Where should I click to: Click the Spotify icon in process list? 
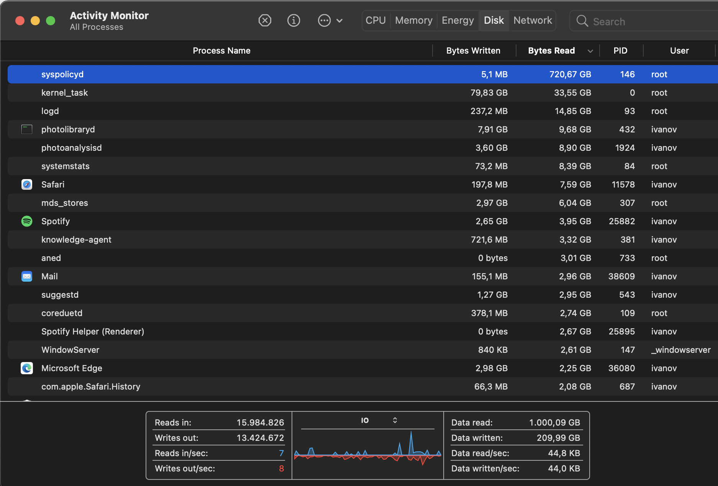click(27, 221)
